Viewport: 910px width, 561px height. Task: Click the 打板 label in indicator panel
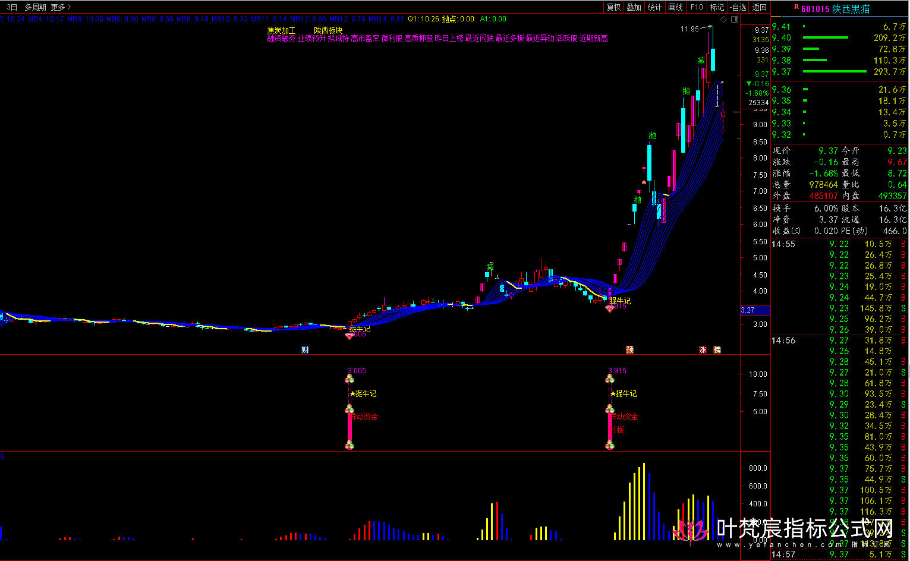tap(618, 430)
